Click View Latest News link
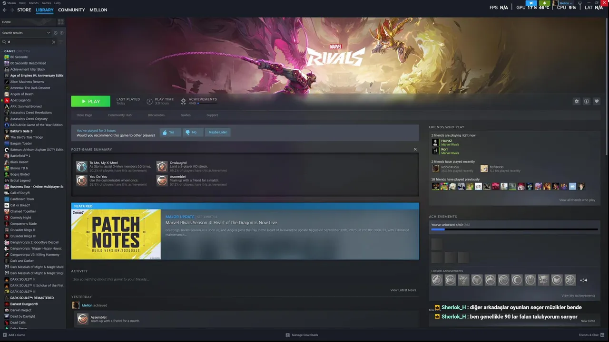 [x=403, y=290]
